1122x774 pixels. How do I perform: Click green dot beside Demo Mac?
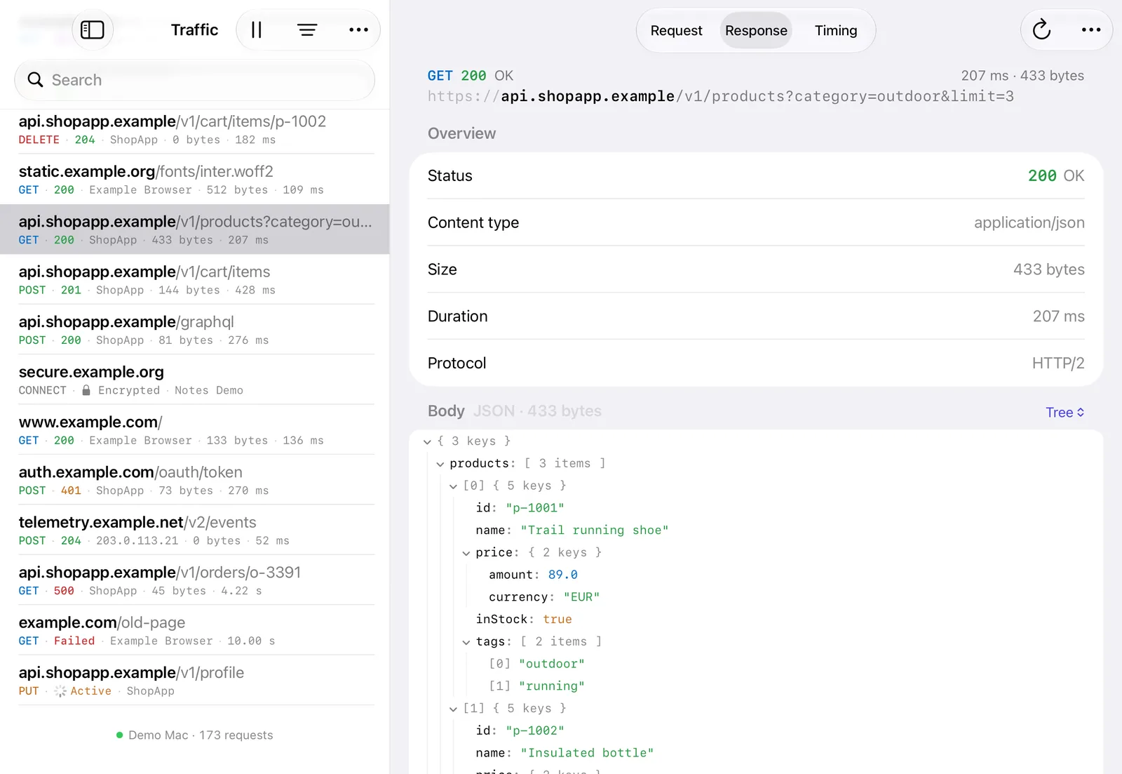click(x=119, y=735)
